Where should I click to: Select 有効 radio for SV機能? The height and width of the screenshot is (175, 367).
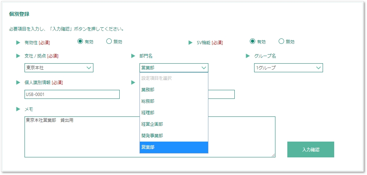point(252,42)
